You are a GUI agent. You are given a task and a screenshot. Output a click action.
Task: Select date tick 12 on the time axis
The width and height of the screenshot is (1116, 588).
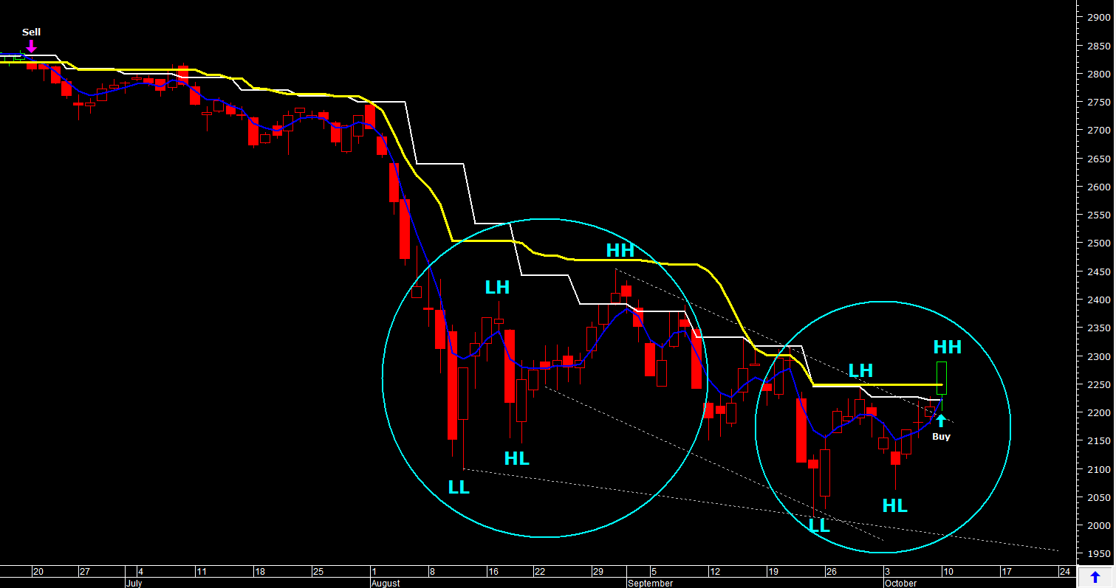pyautogui.click(x=714, y=571)
